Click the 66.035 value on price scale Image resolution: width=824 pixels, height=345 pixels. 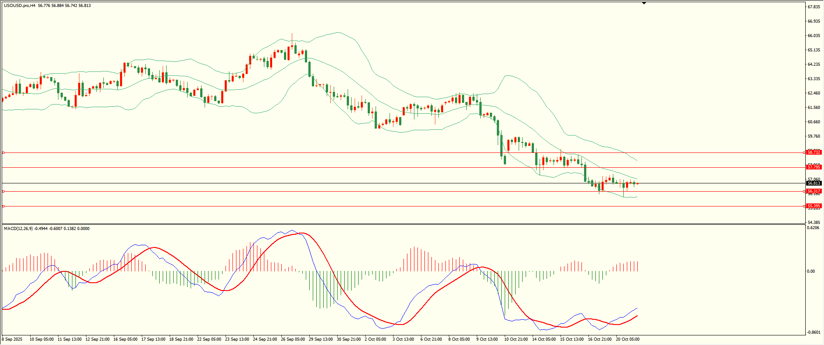(814, 36)
